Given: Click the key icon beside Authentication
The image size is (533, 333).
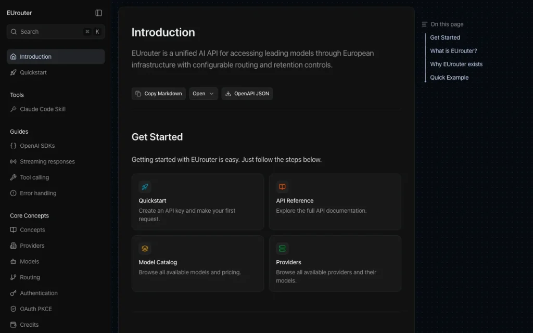Looking at the screenshot, I should 13,293.
